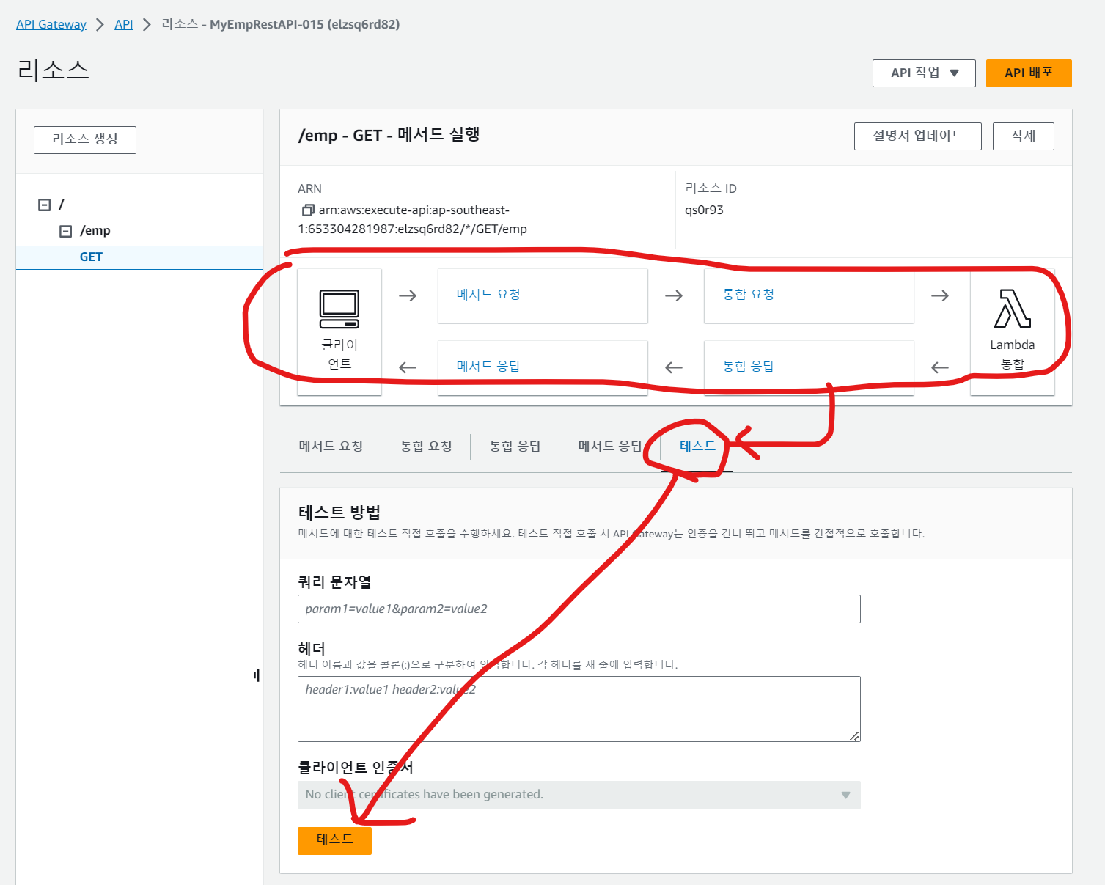The width and height of the screenshot is (1105, 885).
Task: Click the resource ID qs0r93 text
Action: [x=704, y=210]
